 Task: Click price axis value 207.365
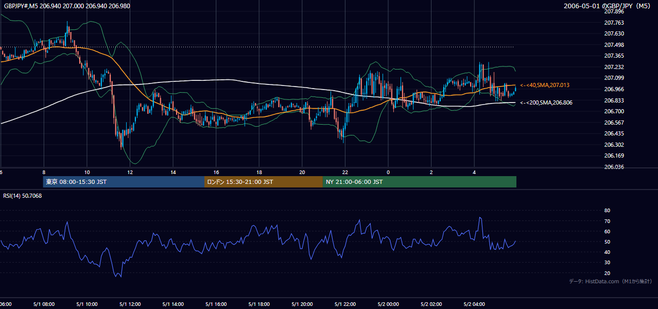[x=614, y=56]
